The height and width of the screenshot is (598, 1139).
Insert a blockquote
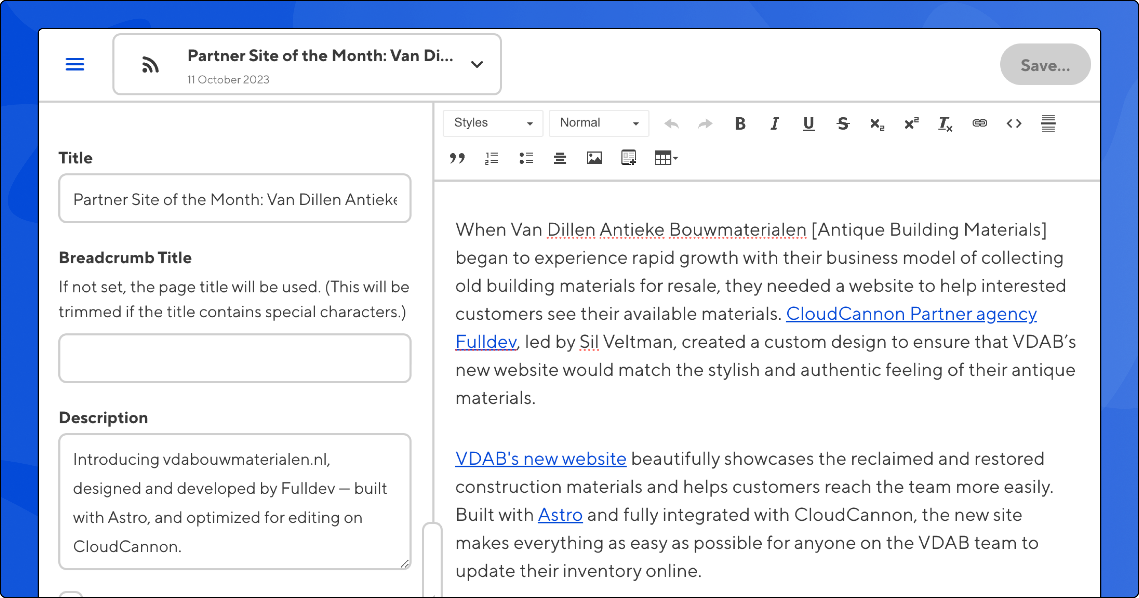(457, 158)
